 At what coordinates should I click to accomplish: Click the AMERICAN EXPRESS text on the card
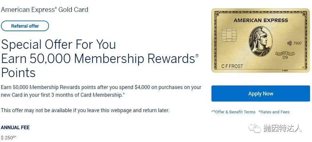(261, 20)
